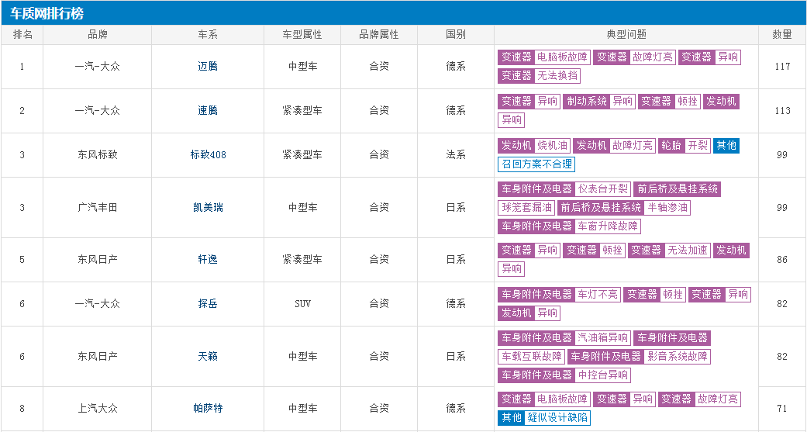Open the 速腾 car series link
Viewport: 807px width, 432px height.
pos(208,111)
